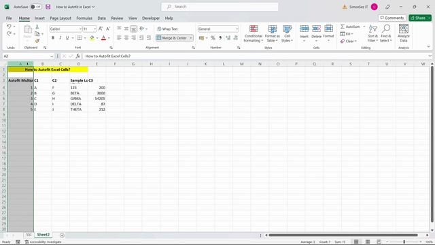Click the Format cells button
Viewport: 435px width, 245px height.
pos(328,33)
